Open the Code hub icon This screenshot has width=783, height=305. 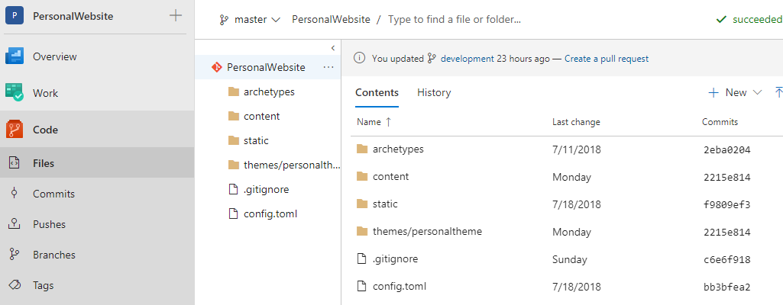pyautogui.click(x=15, y=130)
